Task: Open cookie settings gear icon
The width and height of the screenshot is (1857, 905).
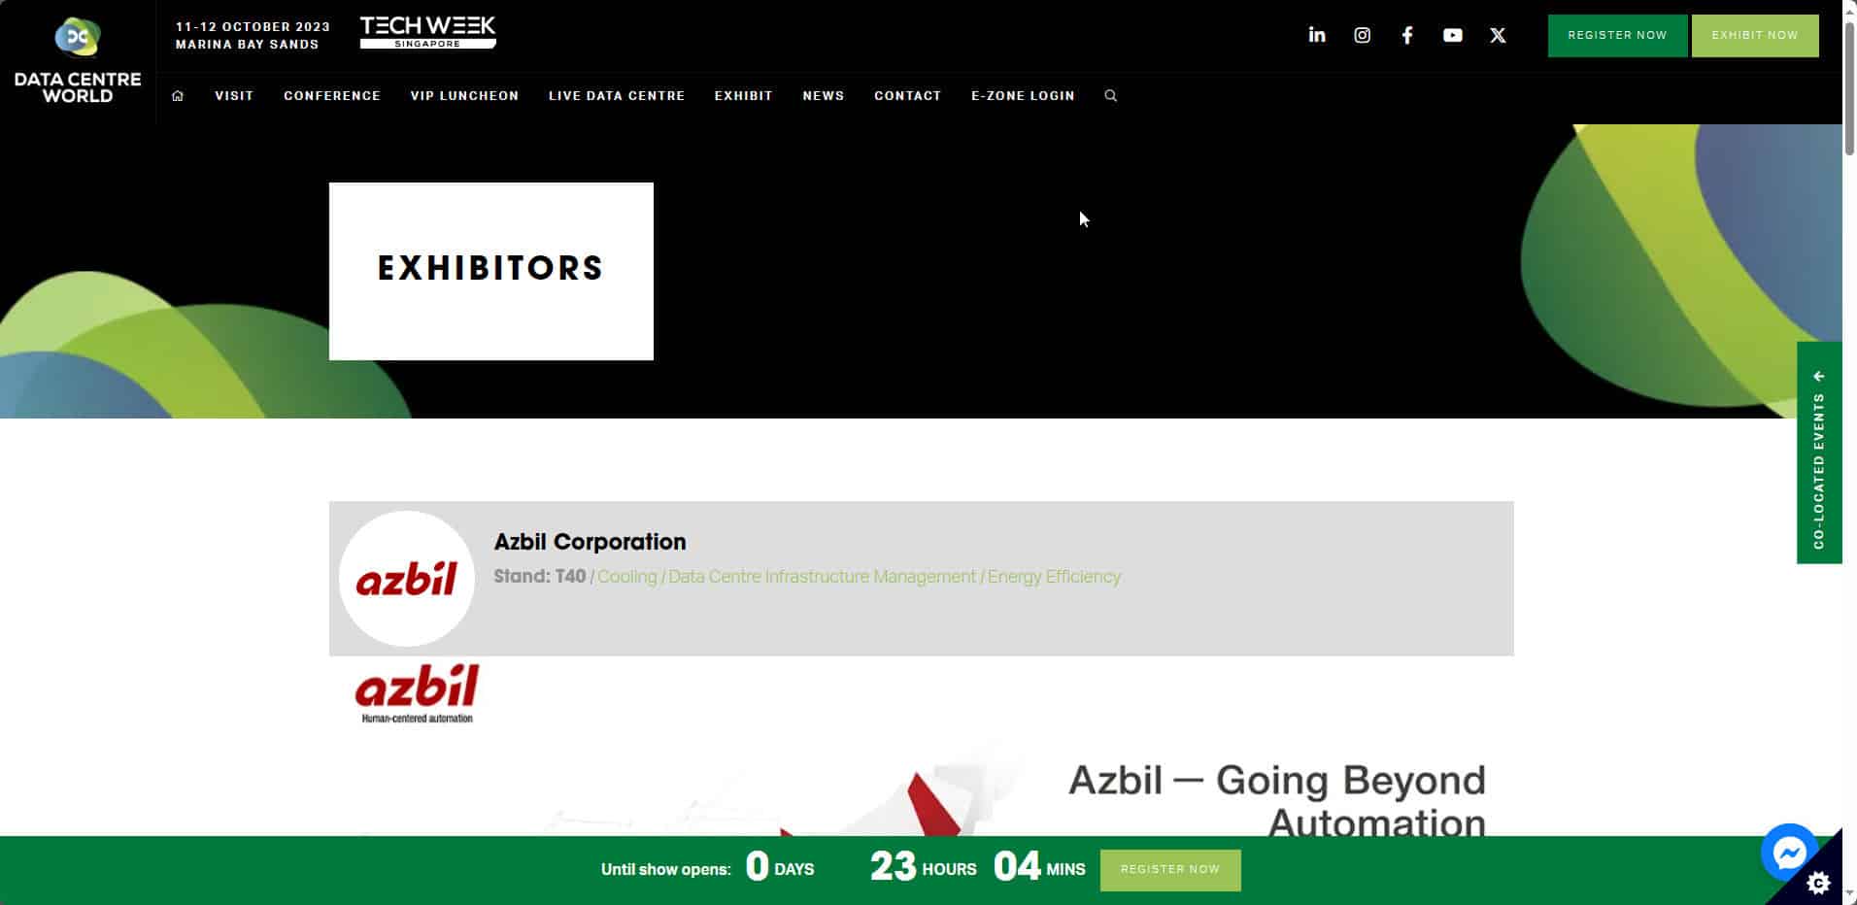Action: pos(1818,883)
